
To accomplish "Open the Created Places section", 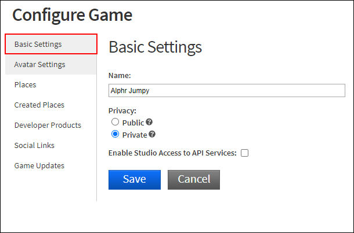I will (39, 105).
